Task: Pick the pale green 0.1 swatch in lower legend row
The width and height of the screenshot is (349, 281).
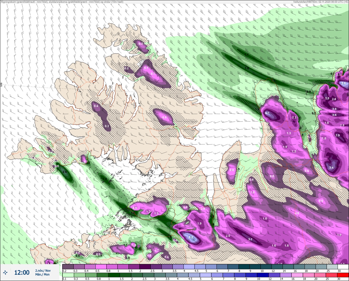Action: point(68,275)
